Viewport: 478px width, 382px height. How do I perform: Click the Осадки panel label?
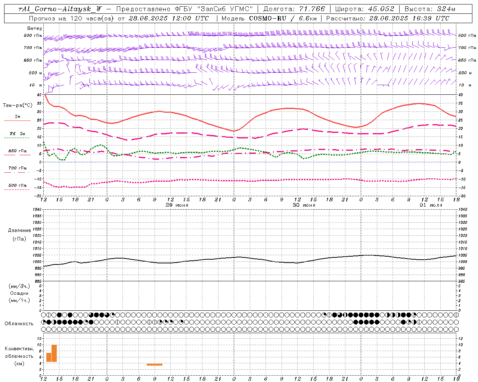click(19, 293)
